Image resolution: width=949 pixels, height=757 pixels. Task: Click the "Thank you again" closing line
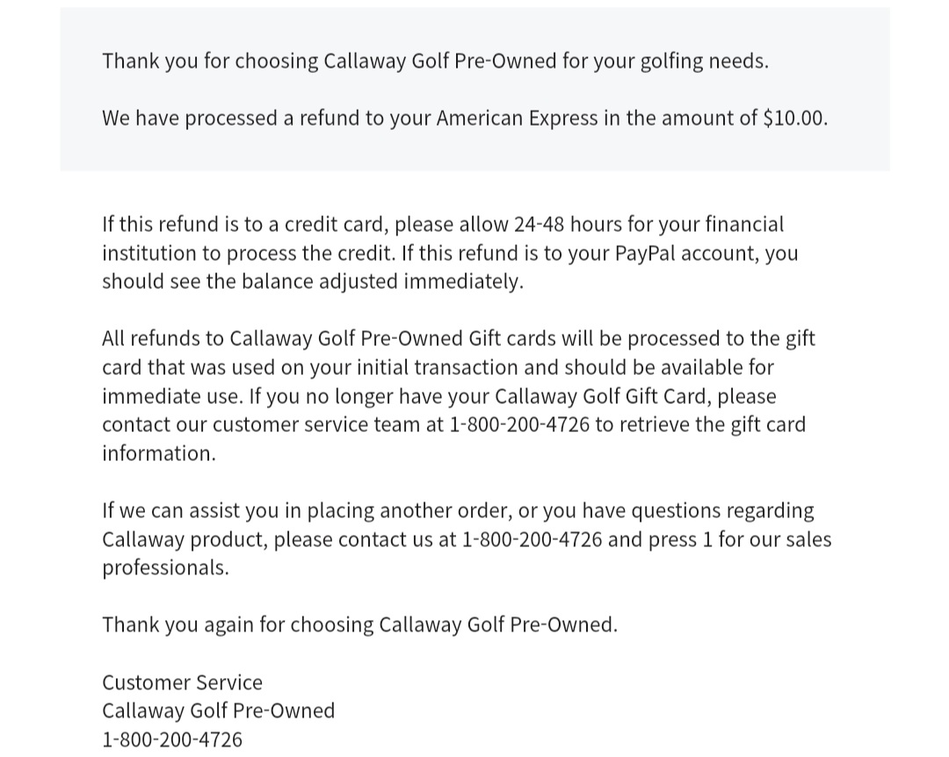[x=359, y=625]
